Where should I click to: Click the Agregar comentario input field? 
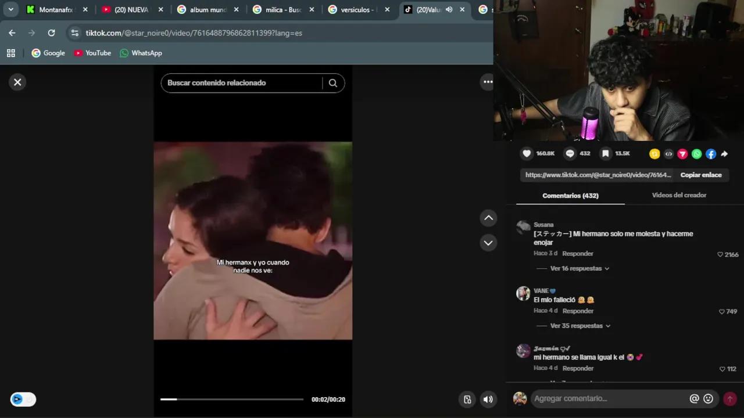click(607, 399)
